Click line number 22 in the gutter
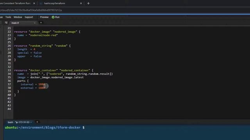Screen dimensions: 250x140 click(9, 32)
